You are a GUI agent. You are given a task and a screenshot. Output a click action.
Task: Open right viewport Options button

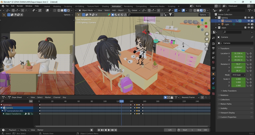tap(204, 15)
